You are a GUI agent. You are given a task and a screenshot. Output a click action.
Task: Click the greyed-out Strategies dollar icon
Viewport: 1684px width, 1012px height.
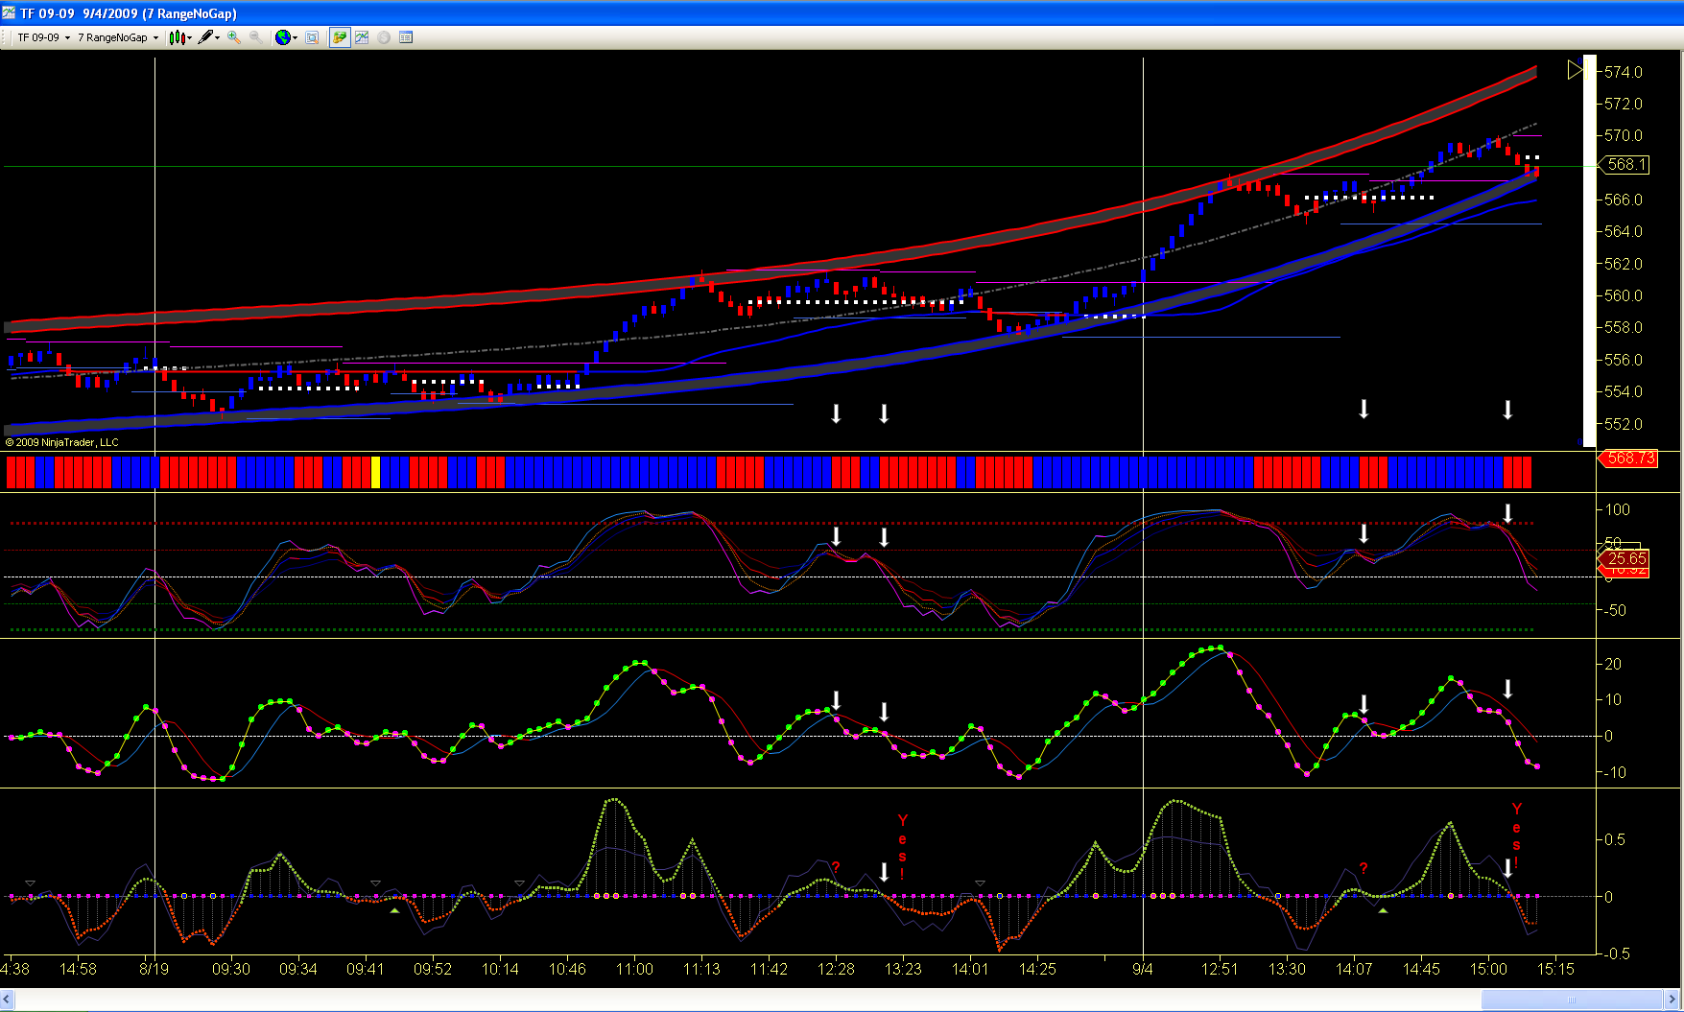pyautogui.click(x=384, y=37)
